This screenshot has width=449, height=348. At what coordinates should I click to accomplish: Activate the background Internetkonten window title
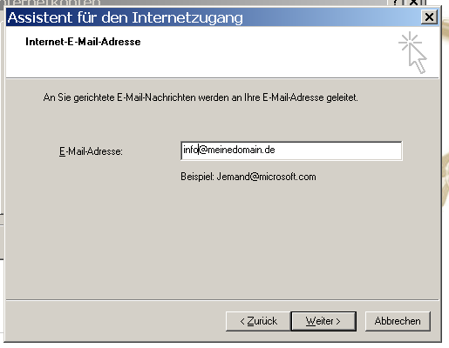51,3
